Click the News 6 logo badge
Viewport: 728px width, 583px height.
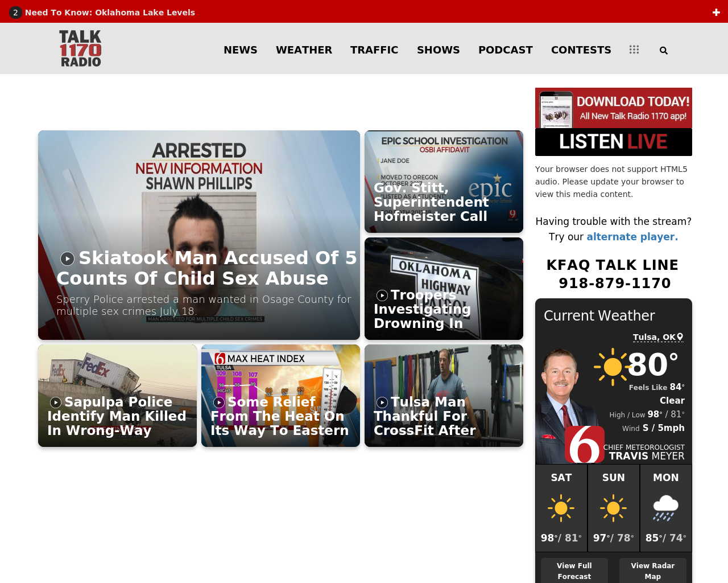point(584,445)
